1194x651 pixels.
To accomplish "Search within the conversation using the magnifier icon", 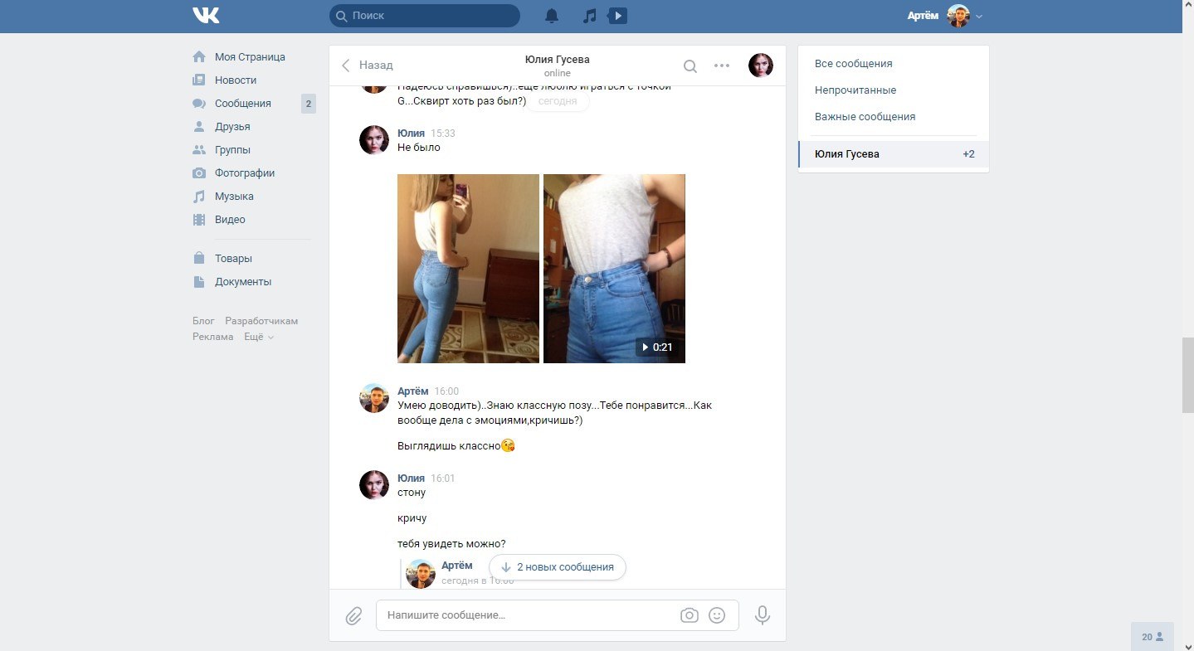I will pos(690,66).
